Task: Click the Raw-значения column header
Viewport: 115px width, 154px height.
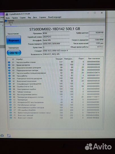Action: [x=94, y=58]
